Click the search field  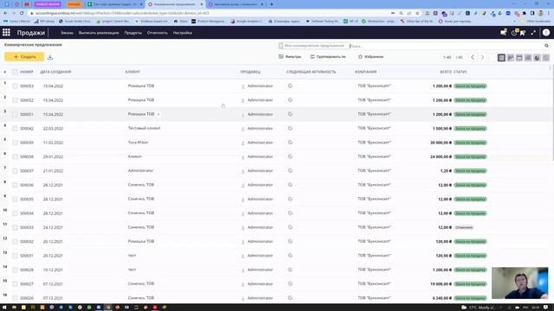(445, 46)
